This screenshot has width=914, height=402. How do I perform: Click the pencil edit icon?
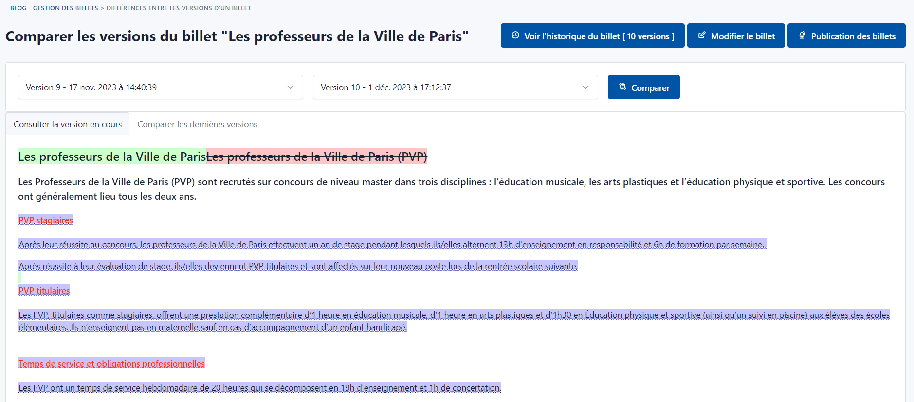point(702,35)
